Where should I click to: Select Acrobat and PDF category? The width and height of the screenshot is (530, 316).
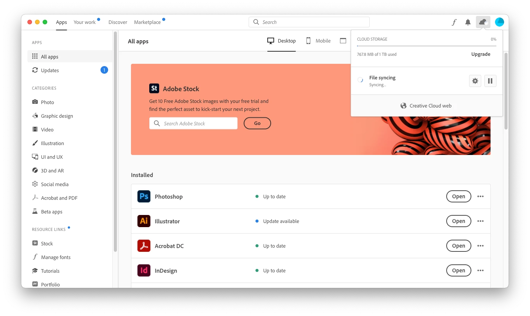pos(70,198)
